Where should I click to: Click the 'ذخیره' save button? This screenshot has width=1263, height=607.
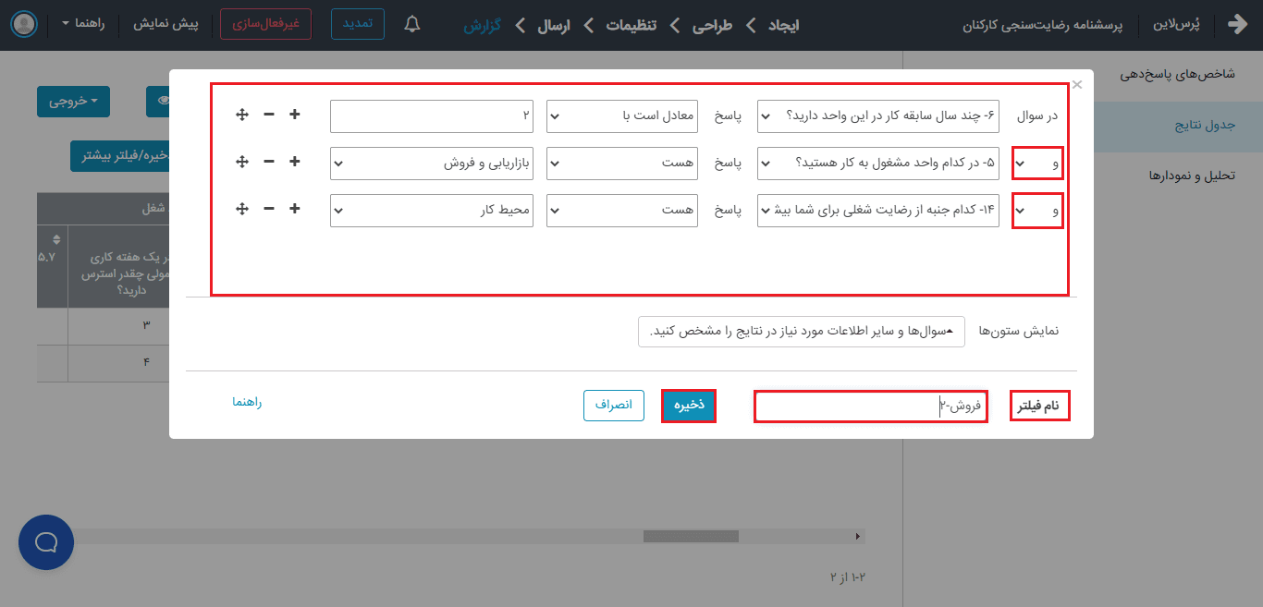tap(689, 406)
